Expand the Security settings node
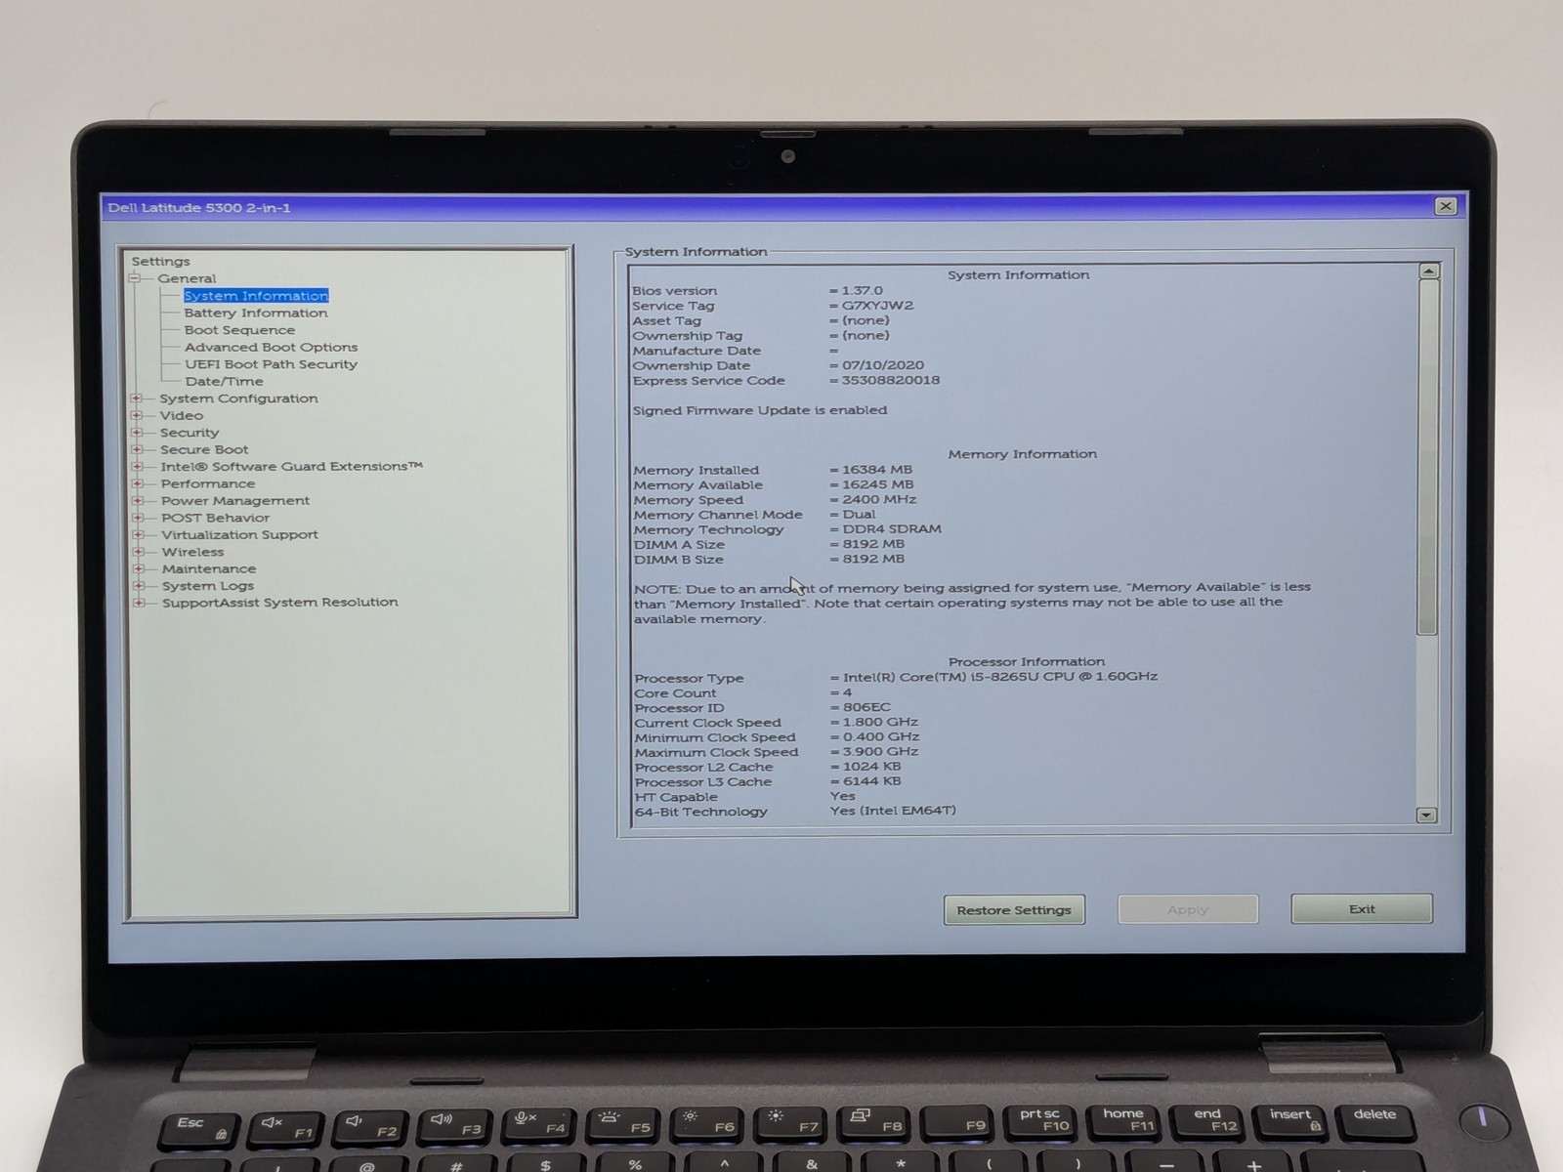This screenshot has width=1563, height=1172. pos(137,433)
